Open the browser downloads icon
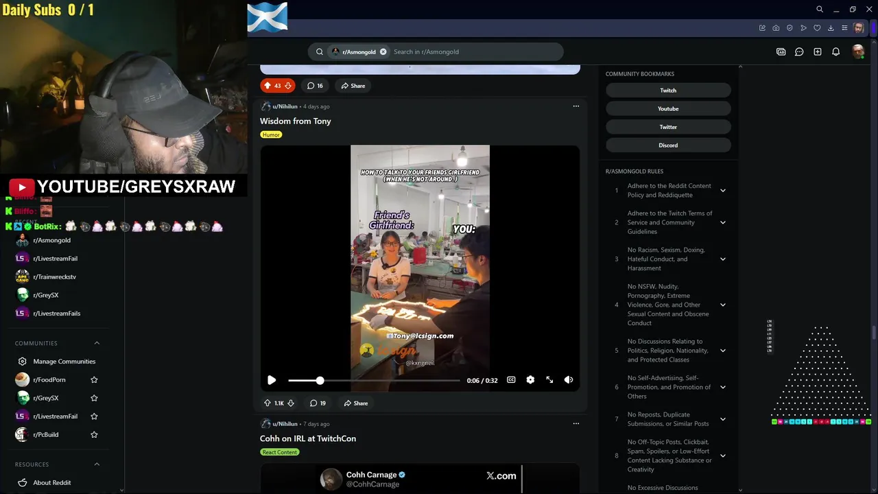 831,28
